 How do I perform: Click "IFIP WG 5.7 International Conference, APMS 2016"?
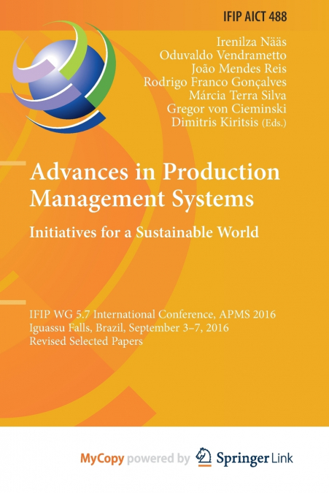152,314
